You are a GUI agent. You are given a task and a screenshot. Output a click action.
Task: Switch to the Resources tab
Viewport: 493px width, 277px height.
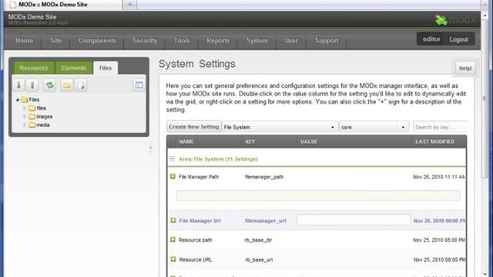click(x=34, y=68)
